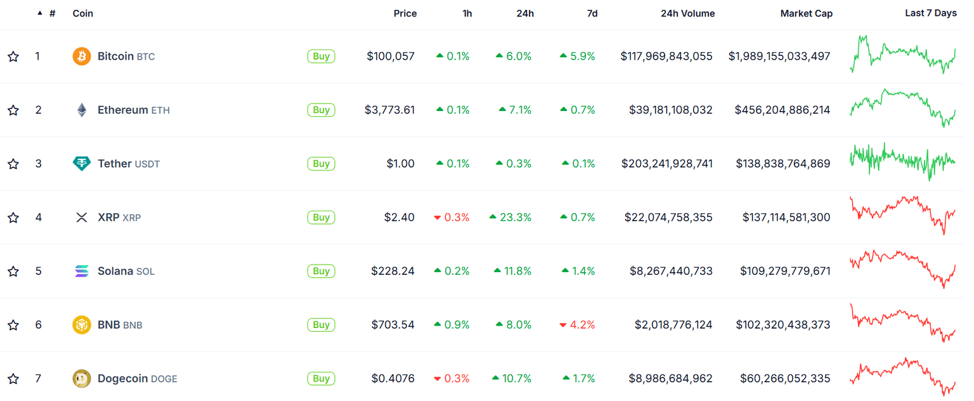Click the Buy button for Bitcoin
974x401 pixels.
click(321, 56)
